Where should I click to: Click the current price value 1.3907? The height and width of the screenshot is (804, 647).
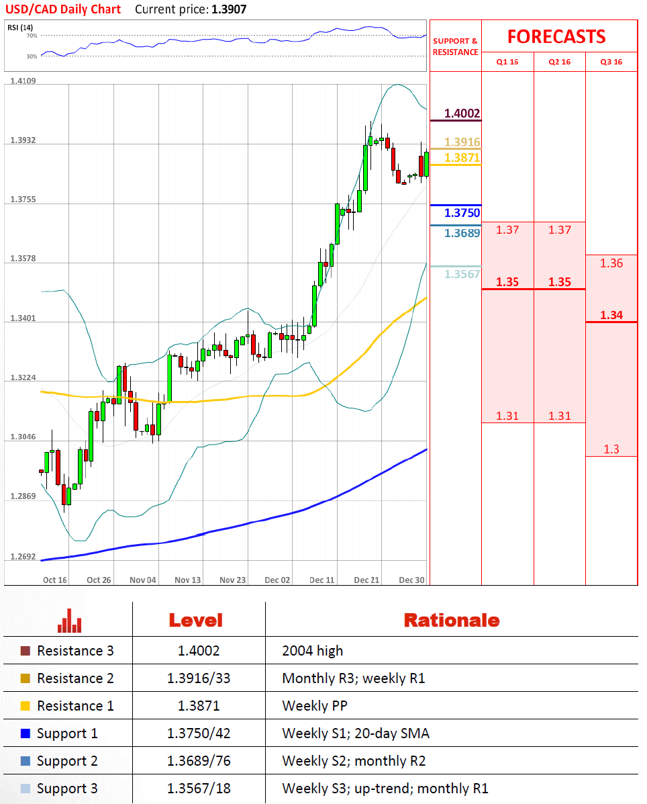pyautogui.click(x=229, y=9)
